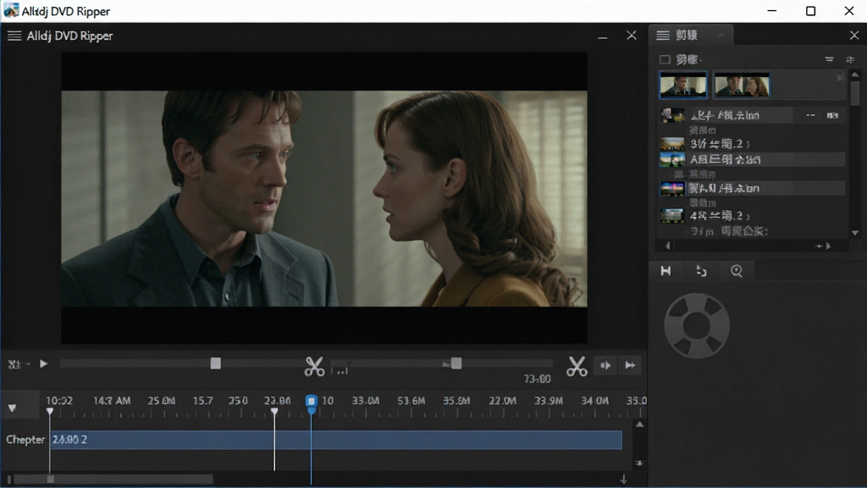Select the list row starting with '3'
Screen dimensions: 867x488
pos(753,144)
